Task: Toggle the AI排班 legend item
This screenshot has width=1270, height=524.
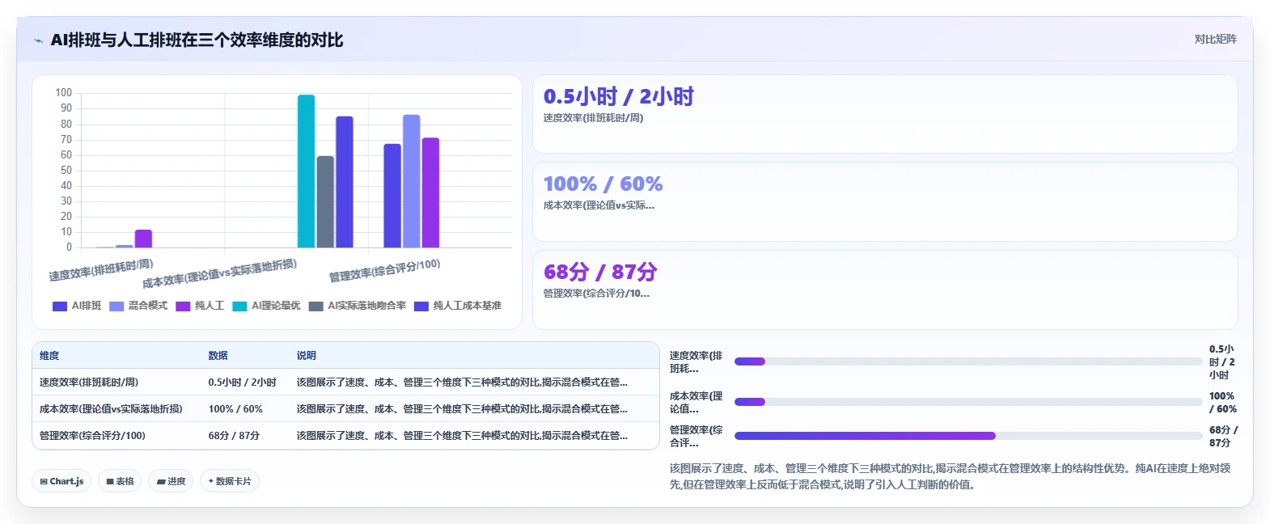Action: pos(77,306)
